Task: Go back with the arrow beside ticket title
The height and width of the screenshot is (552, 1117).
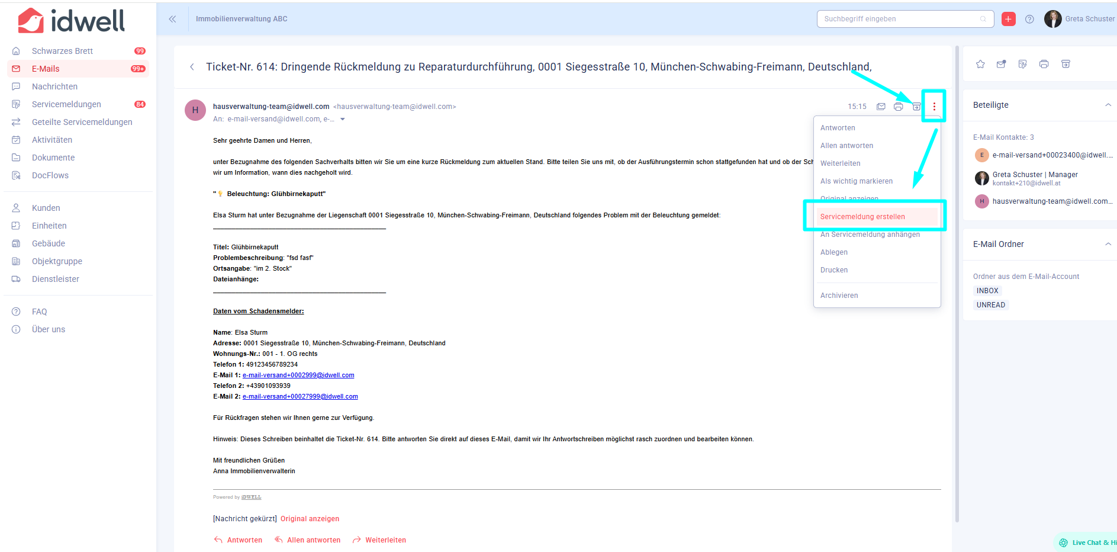Action: coord(192,67)
